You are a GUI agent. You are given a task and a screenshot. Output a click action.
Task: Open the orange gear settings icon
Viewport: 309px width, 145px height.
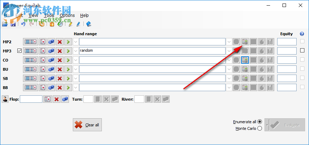pyautogui.click(x=42, y=24)
